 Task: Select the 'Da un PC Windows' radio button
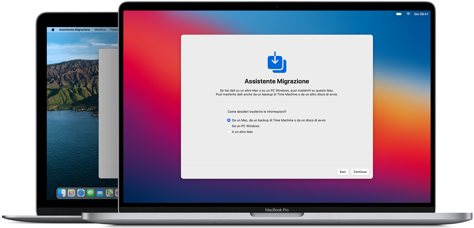229,126
